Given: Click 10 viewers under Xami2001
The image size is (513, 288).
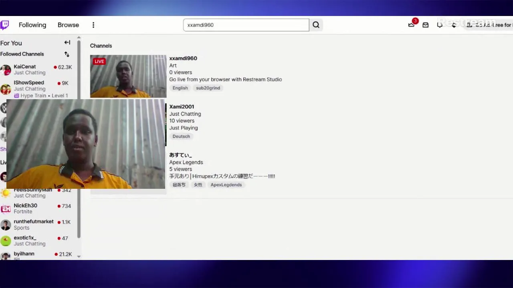Looking at the screenshot, I should [182, 121].
